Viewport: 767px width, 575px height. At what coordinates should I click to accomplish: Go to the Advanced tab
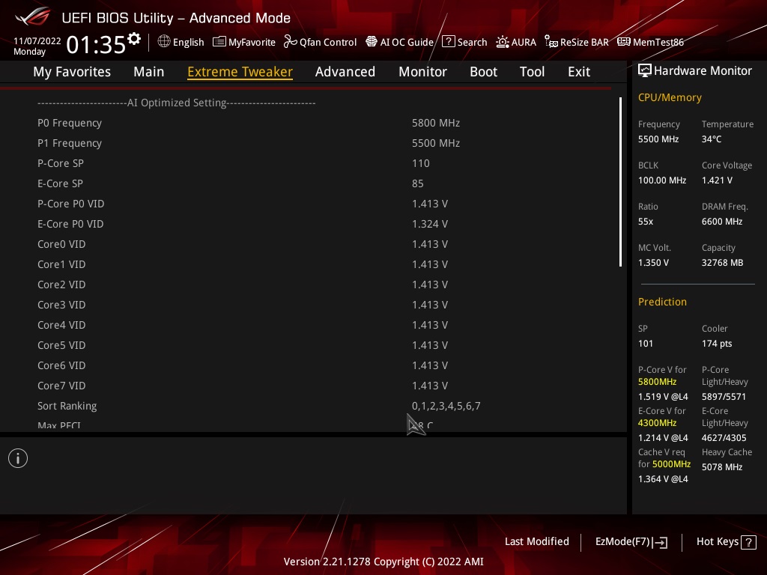[x=345, y=72]
